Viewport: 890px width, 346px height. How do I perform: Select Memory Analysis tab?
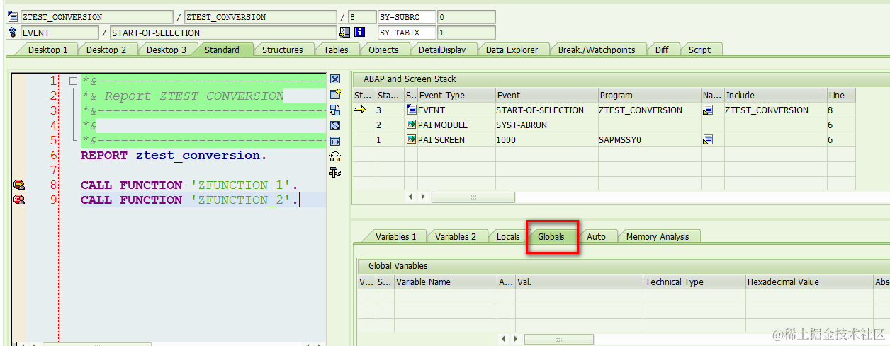(x=658, y=236)
